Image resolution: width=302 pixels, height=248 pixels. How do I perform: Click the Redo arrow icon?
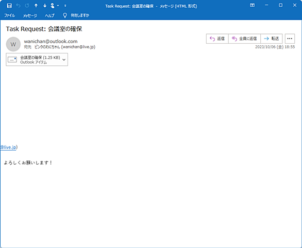(27, 6)
